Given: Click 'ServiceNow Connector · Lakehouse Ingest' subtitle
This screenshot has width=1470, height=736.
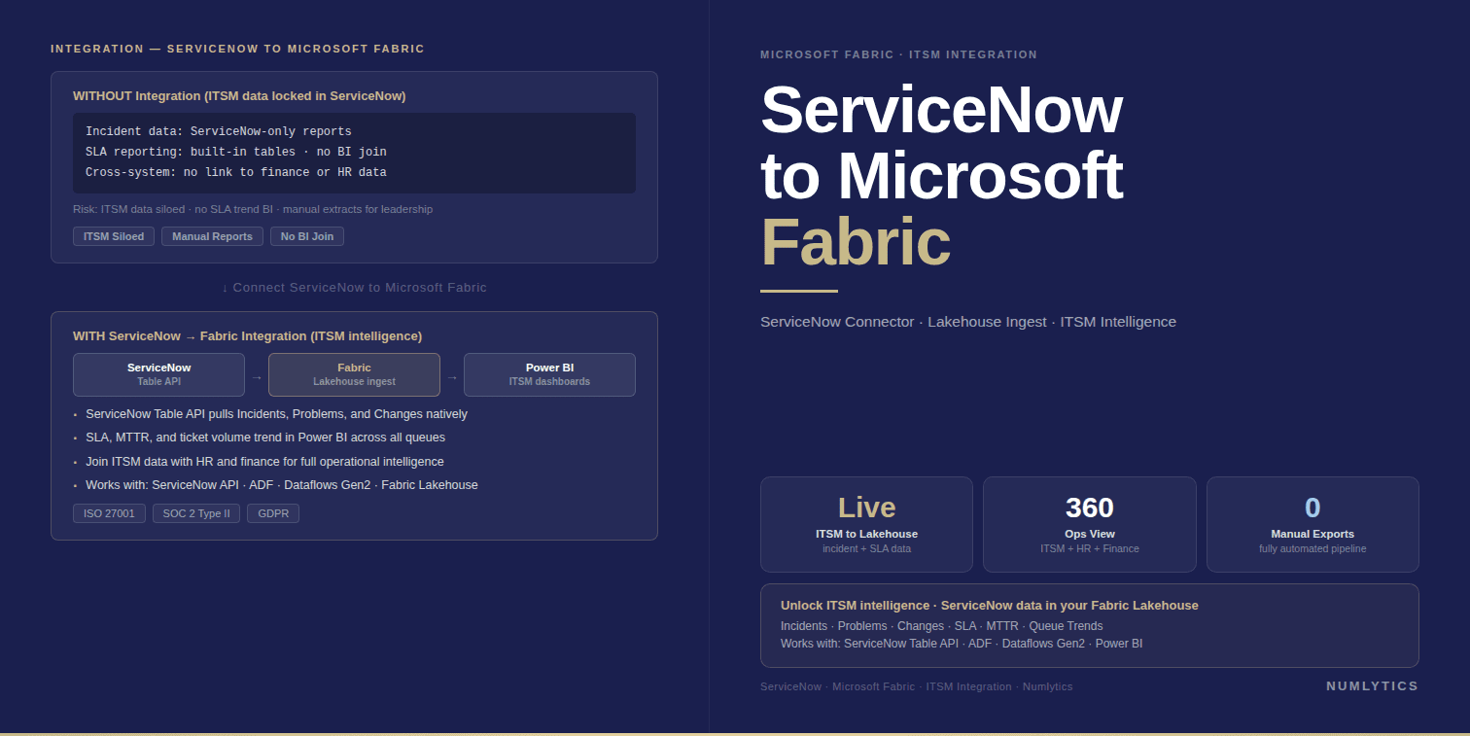Looking at the screenshot, I should coord(968,322).
